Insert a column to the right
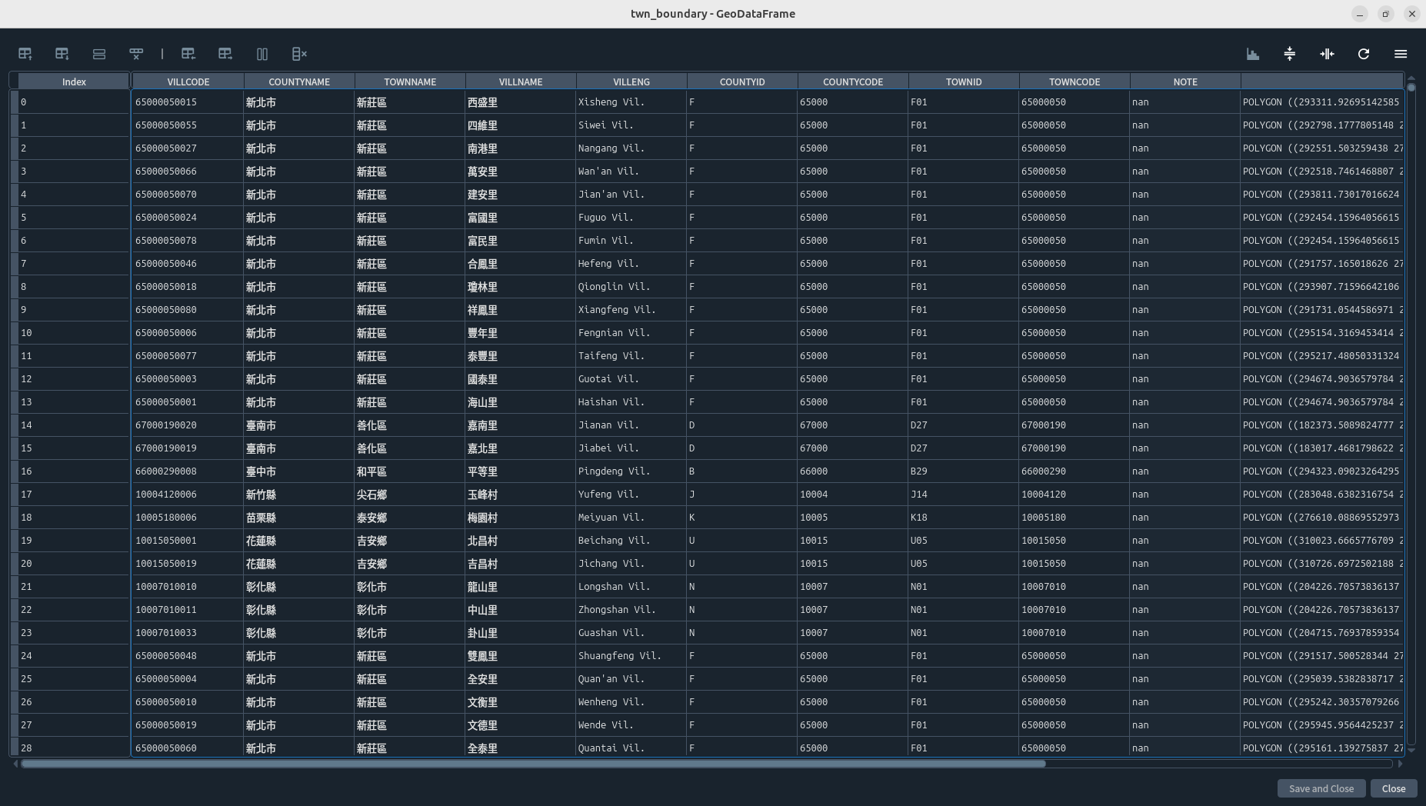This screenshot has width=1426, height=806. [x=225, y=54]
